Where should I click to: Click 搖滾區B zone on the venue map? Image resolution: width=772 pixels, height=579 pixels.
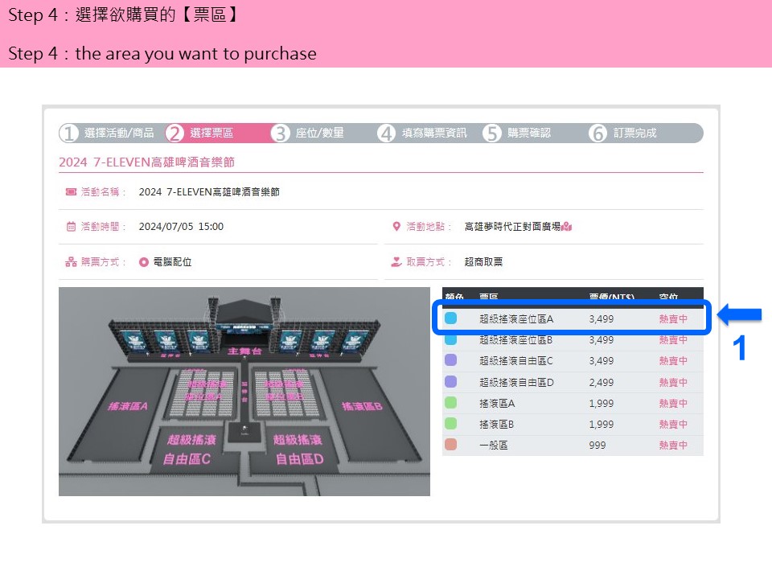361,407
